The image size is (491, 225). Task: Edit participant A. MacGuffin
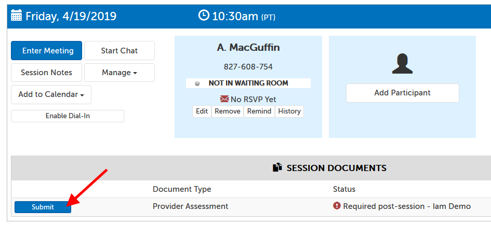click(x=202, y=111)
